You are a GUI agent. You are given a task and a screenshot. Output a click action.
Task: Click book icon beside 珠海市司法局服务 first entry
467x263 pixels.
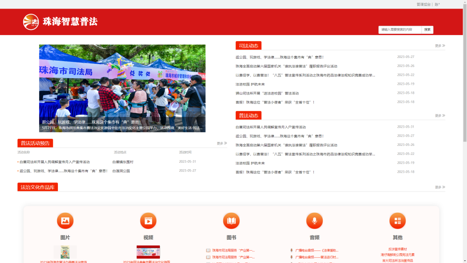[208, 251]
